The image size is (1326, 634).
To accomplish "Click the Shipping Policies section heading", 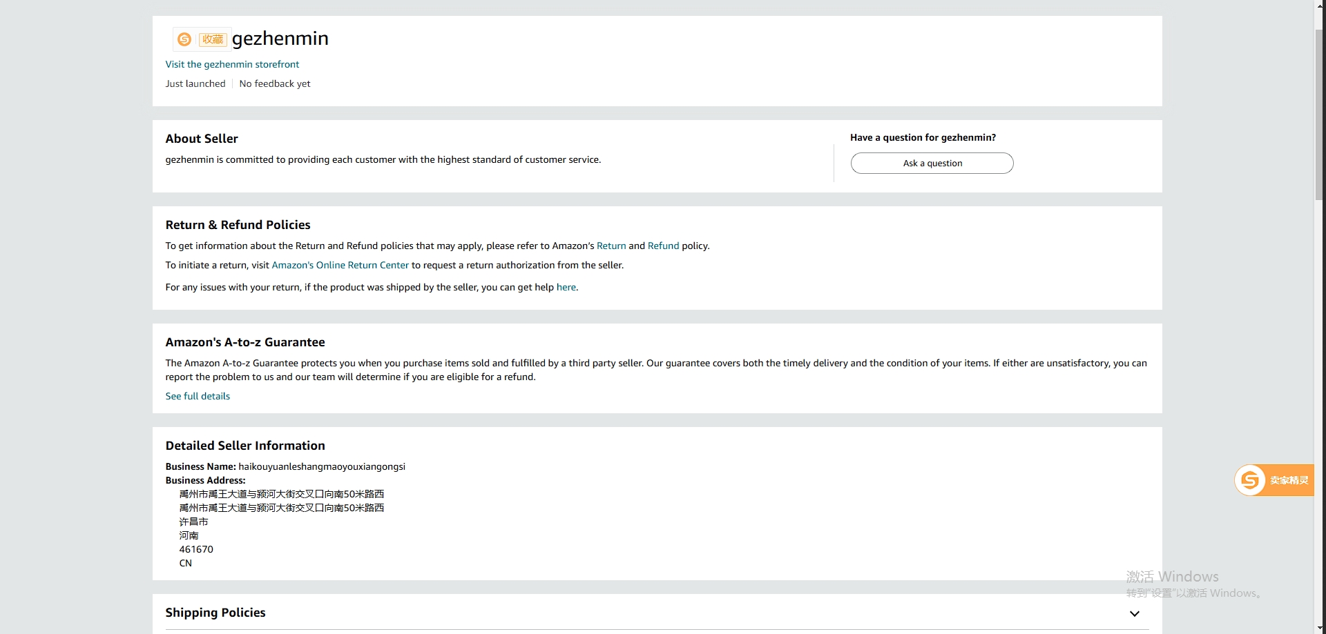I will [215, 613].
